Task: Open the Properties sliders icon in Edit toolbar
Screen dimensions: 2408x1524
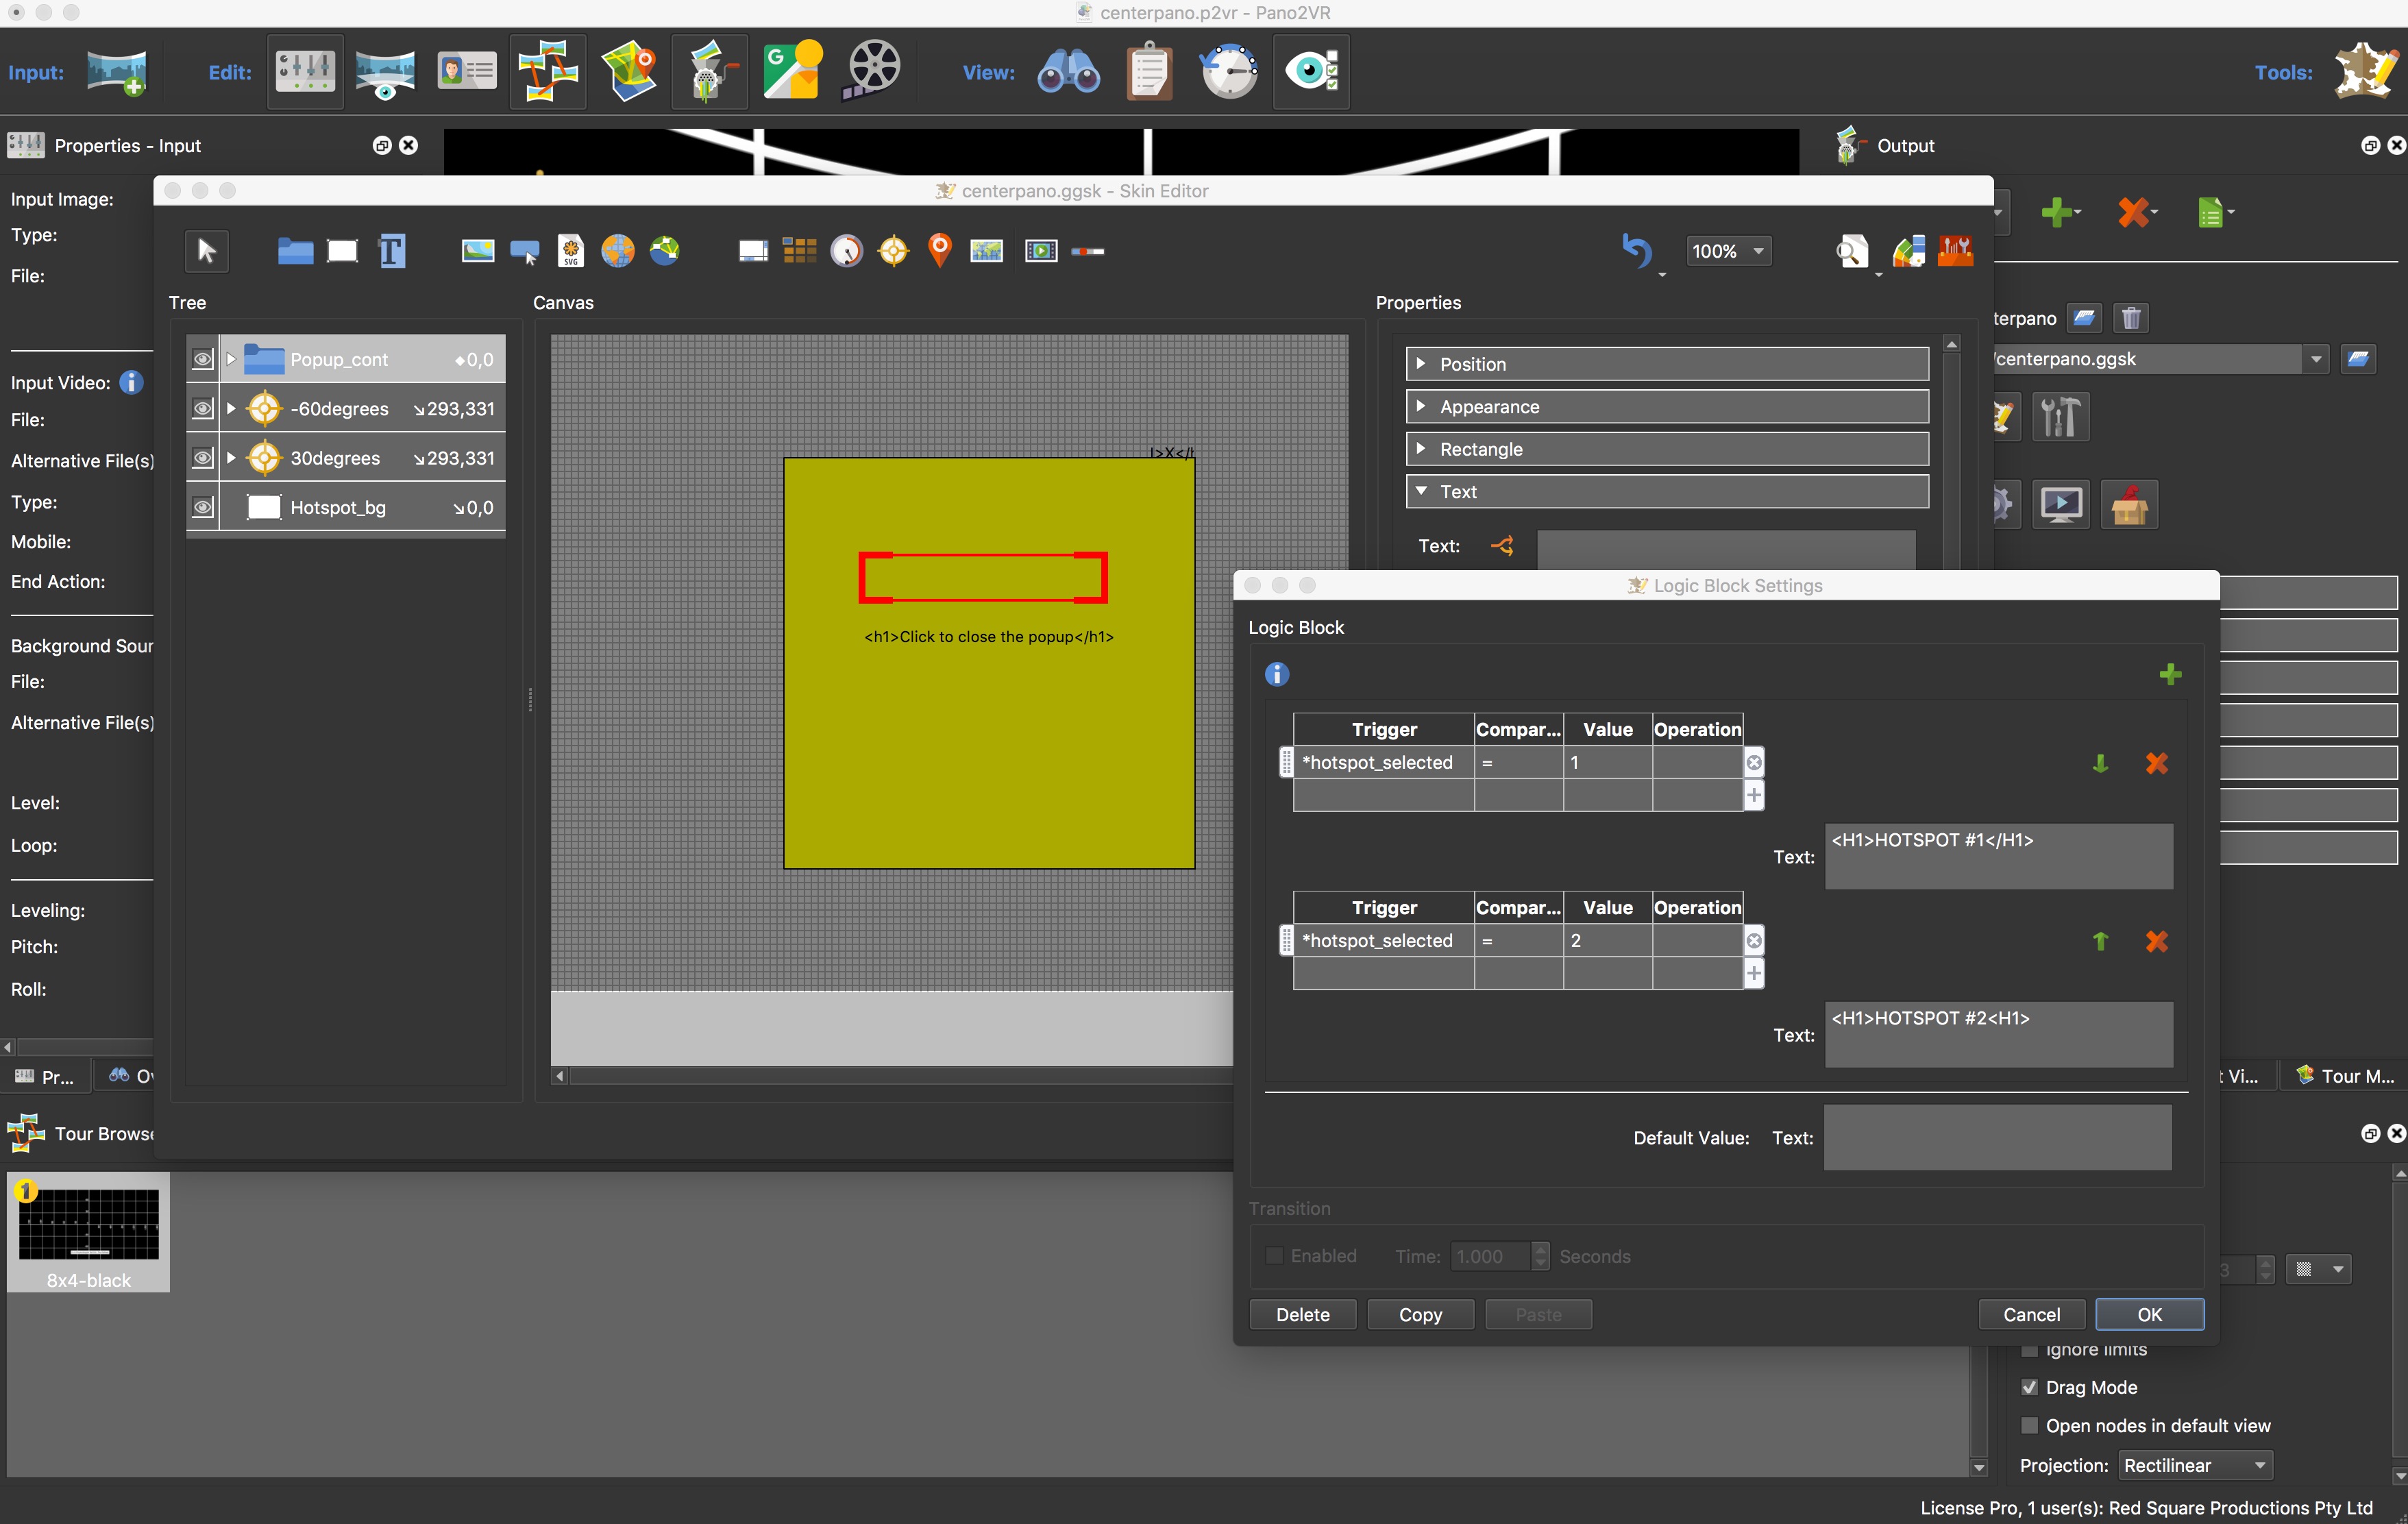Action: (305, 72)
